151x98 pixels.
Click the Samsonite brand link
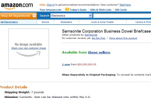click(x=91, y=35)
